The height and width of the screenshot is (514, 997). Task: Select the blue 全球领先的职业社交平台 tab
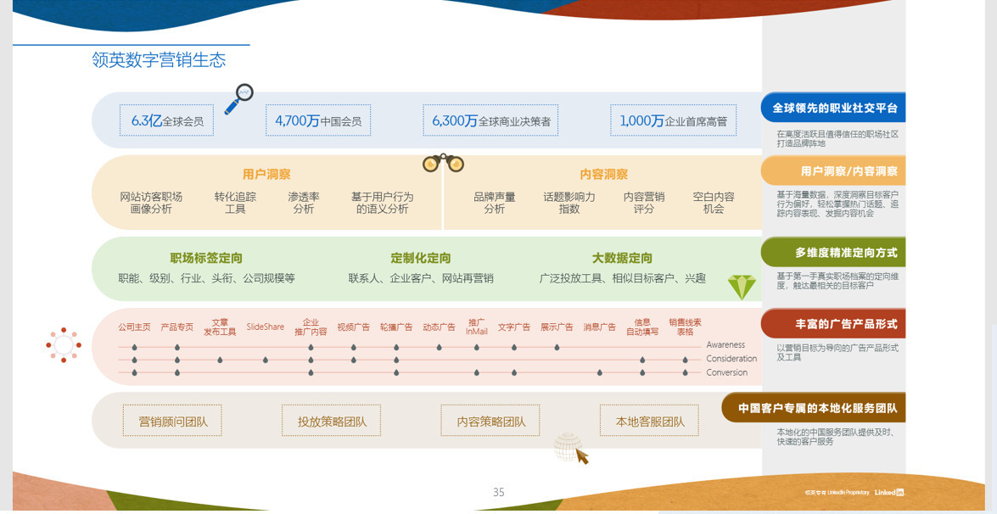(x=834, y=109)
